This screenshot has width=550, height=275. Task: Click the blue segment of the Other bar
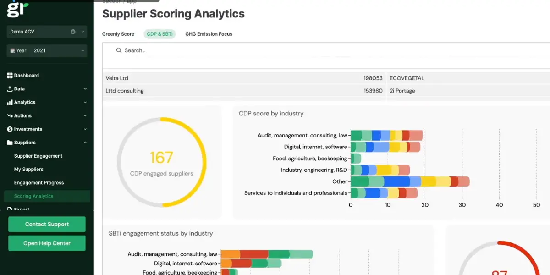pos(397,181)
